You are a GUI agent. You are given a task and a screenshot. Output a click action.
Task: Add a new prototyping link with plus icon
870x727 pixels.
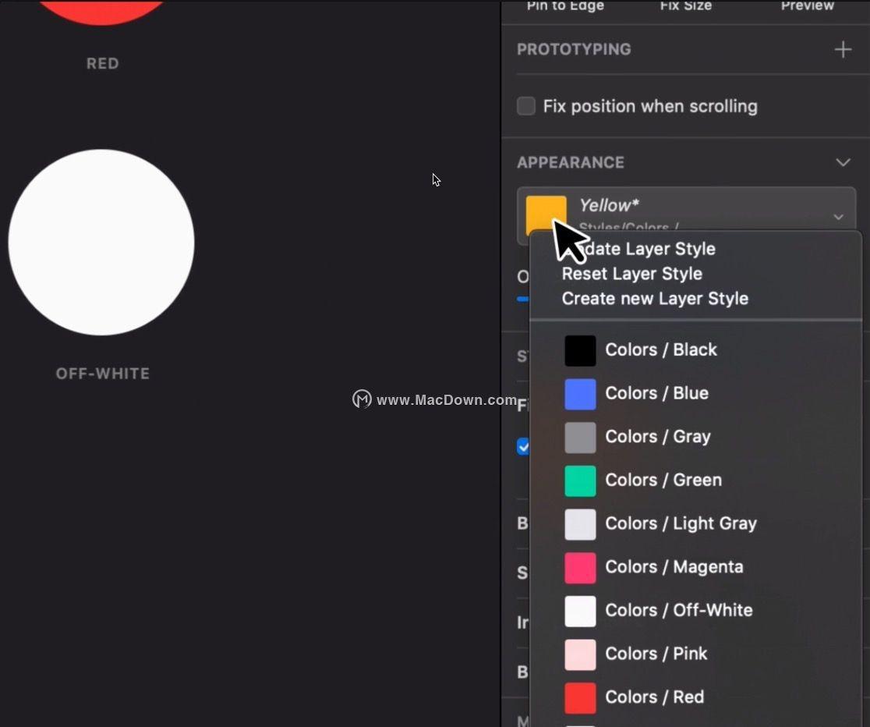pos(843,49)
